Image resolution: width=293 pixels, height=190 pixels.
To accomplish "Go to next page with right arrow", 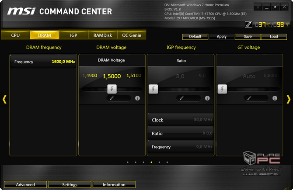I will coord(289,99).
